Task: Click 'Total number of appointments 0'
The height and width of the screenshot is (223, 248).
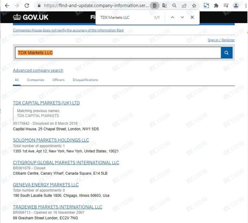Action: pyautogui.click(x=39, y=190)
